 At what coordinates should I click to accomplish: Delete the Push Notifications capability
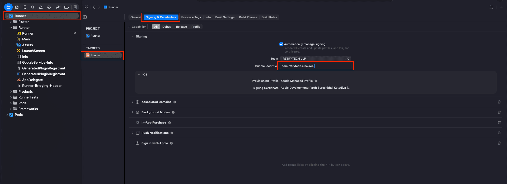(499, 133)
